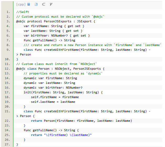This screenshot has width=165, height=147.
Task: Click the [cpp] language label
Action: (20, 4)
